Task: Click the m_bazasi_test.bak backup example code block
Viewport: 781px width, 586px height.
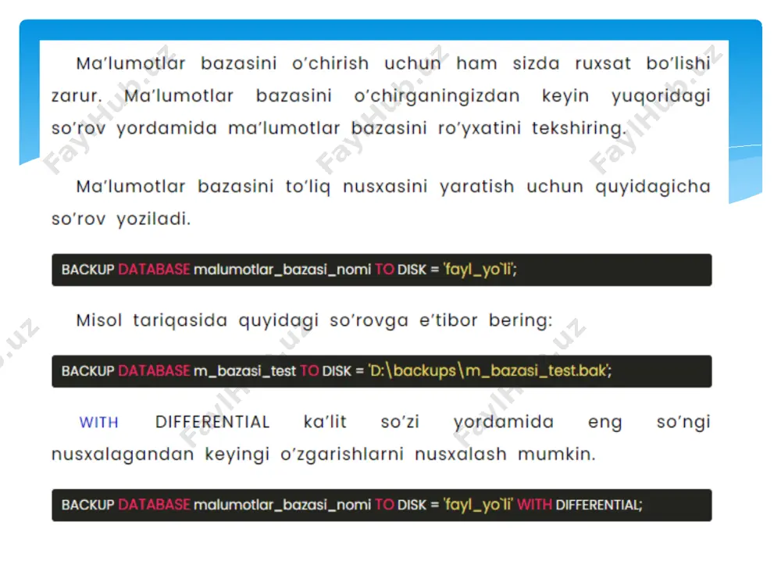Action: point(382,371)
